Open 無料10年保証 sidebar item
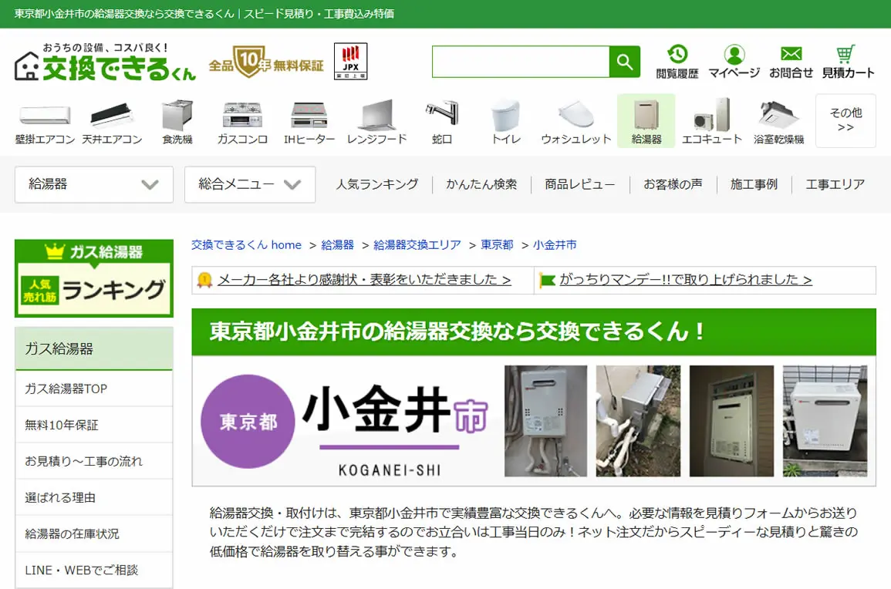The height and width of the screenshot is (589, 891). [94, 425]
